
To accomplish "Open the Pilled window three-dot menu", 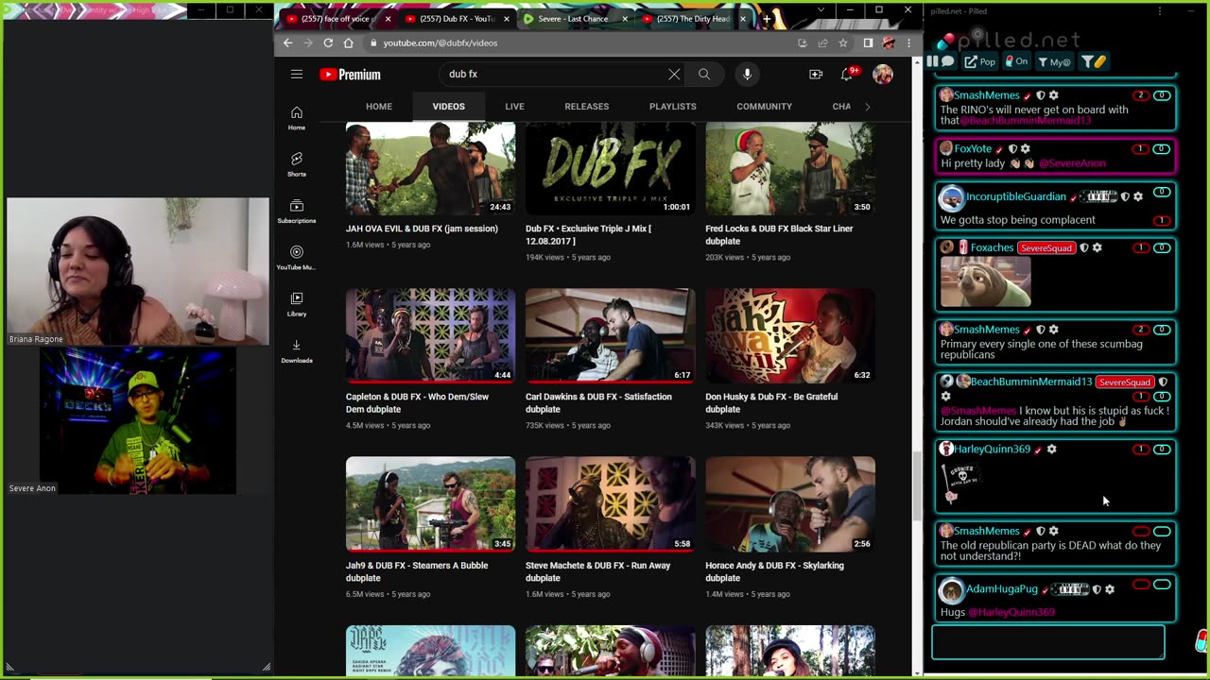I will 1160,11.
